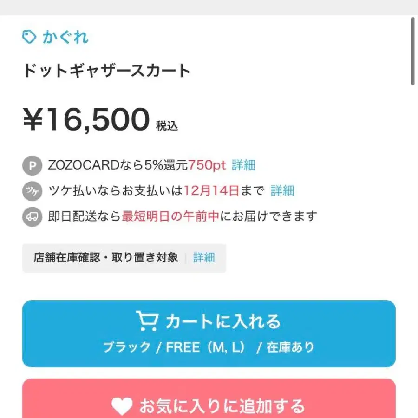
Task: Click the gray P points icon
Action: click(x=32, y=166)
